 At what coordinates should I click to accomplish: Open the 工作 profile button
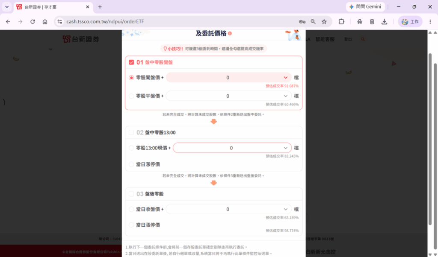point(410,21)
